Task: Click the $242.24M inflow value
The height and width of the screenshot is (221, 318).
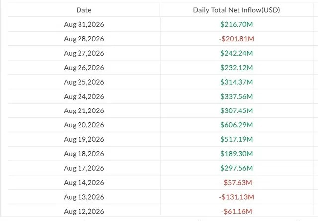Action: [237, 53]
